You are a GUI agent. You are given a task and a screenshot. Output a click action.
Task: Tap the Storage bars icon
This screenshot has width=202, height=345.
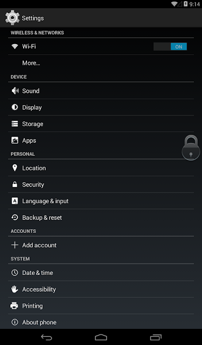click(x=15, y=124)
